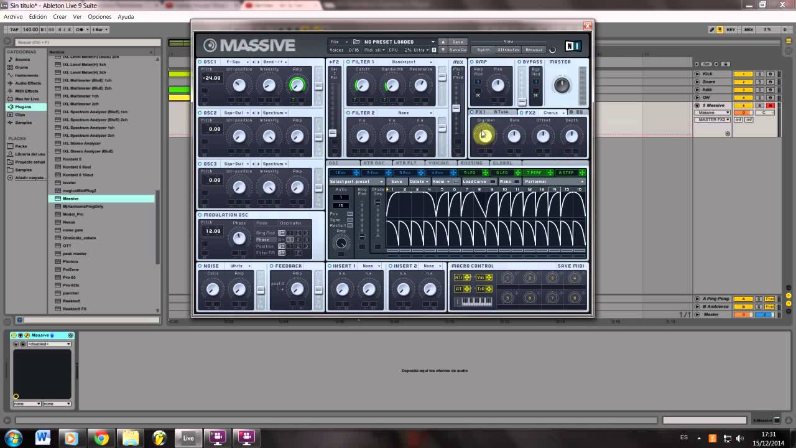Click the mini keyboard icon in Macro Control
The width and height of the screenshot is (796, 448).
click(473, 302)
